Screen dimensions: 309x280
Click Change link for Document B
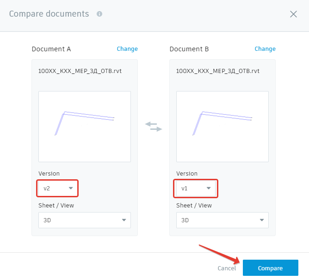click(x=265, y=49)
